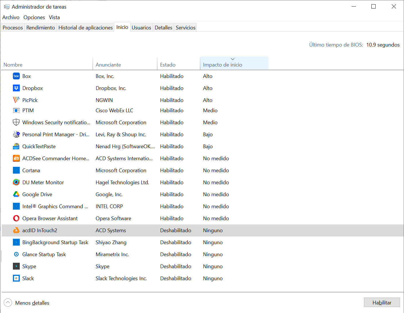Viewport: 404px width, 313px height.
Task: Click the Skype entry icon
Action: point(16,266)
